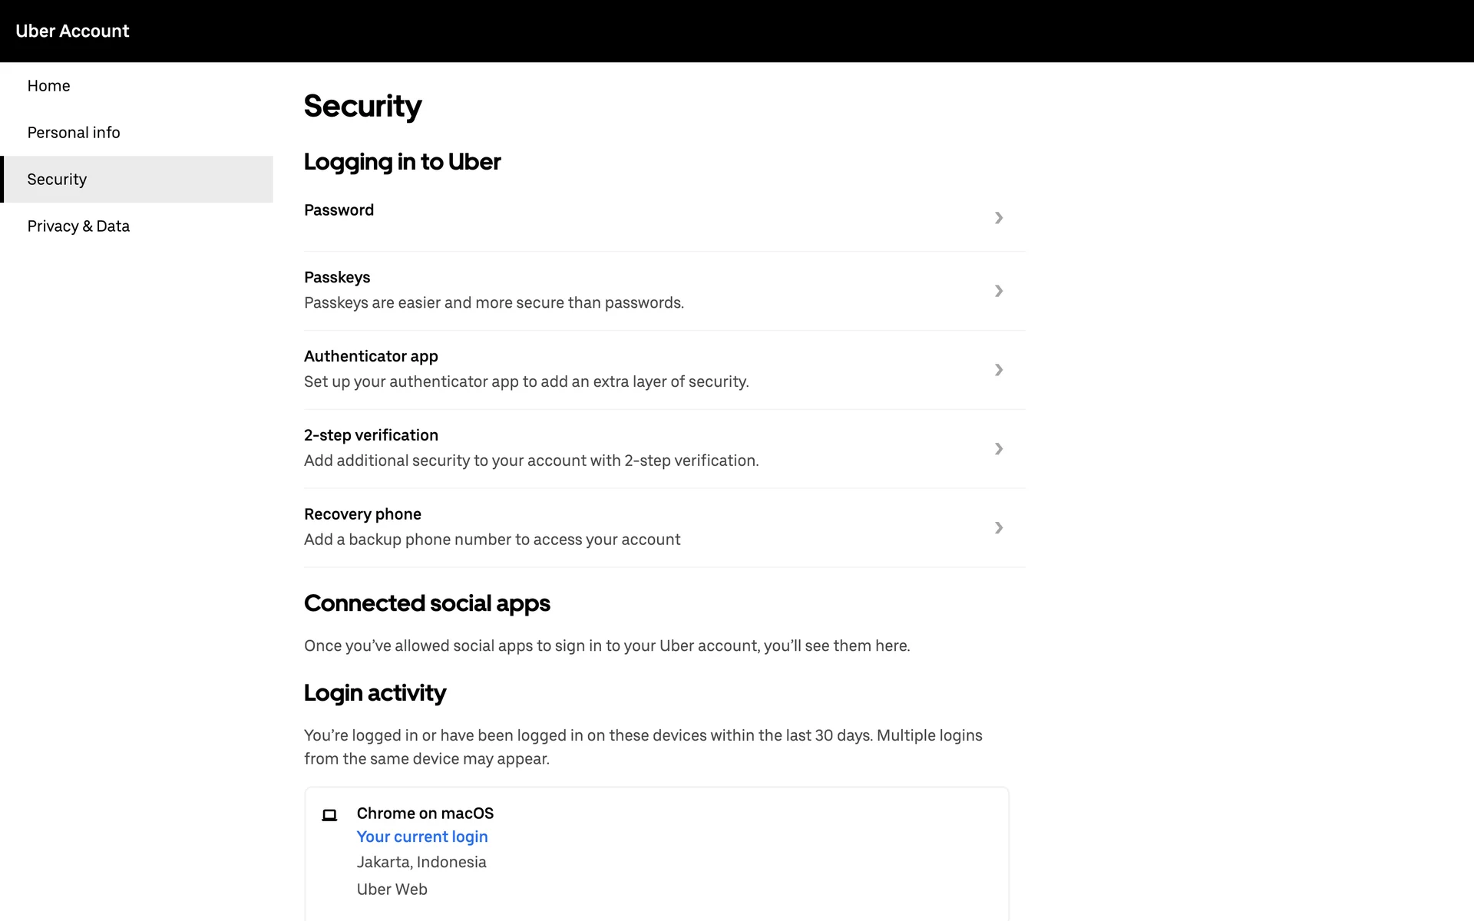This screenshot has width=1474, height=921.
Task: Expand the 2-step verification row
Action: tap(998, 449)
